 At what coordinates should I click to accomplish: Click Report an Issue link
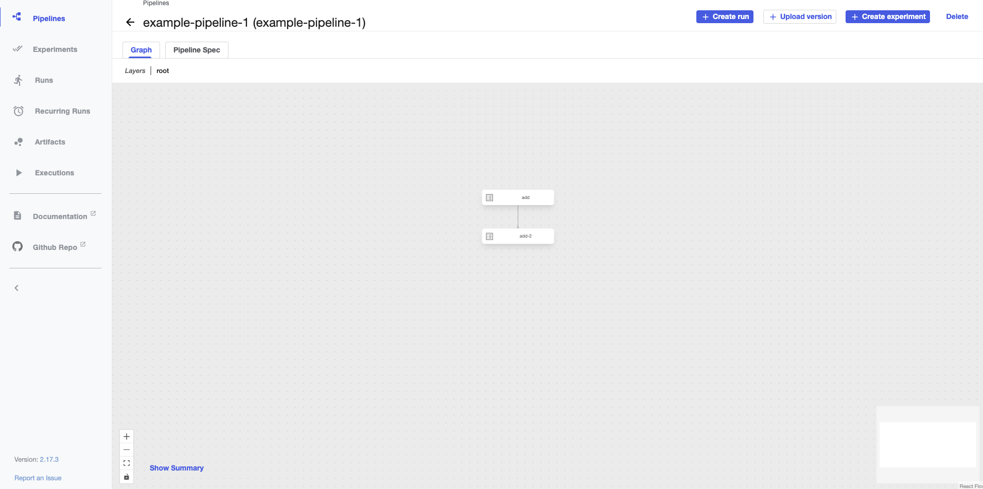point(38,478)
